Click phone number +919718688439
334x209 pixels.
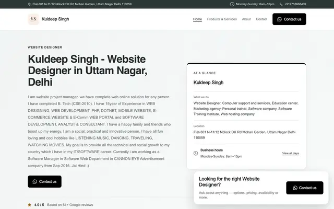[295, 4]
